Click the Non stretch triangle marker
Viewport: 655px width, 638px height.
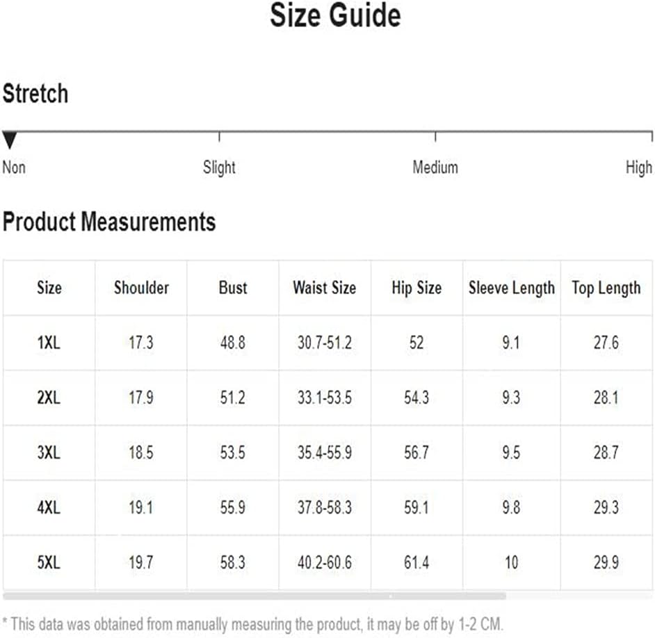click(9, 140)
